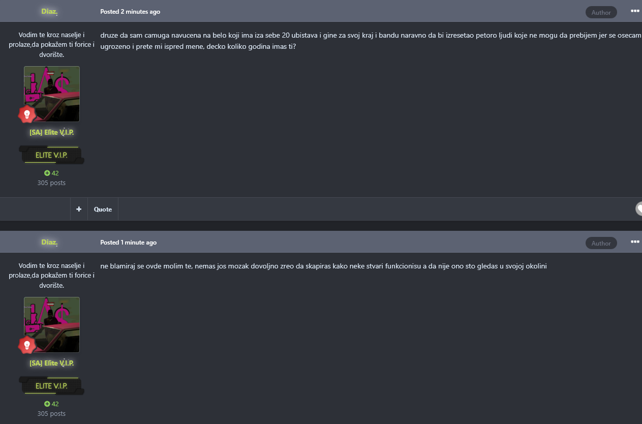
Task: Click the red lightbulb badge on second avatar
Action: tap(27, 346)
